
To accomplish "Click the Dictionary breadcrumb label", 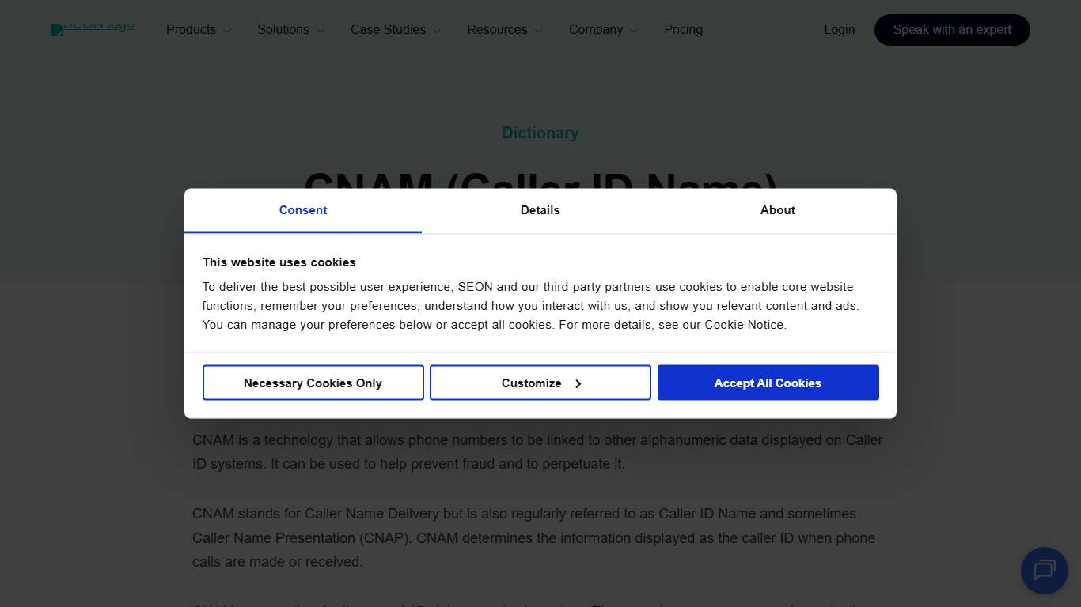I will tap(540, 133).
